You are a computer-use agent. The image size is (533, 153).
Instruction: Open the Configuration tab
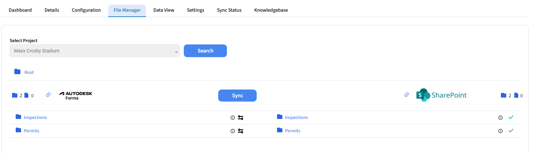pos(86,10)
